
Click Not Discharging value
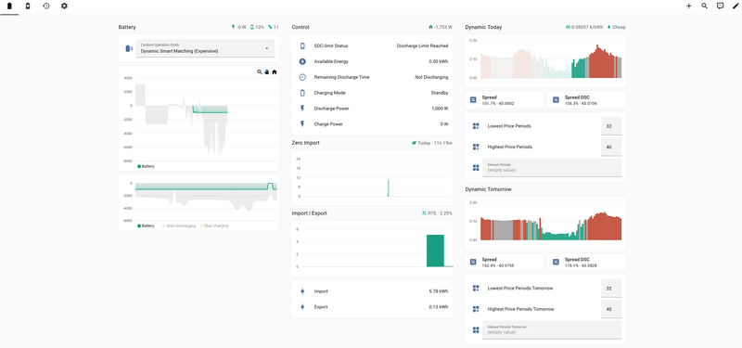(431, 77)
